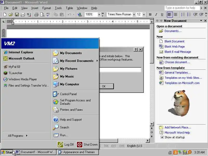208x156 pixels.
Task: Click the dialog name input field
Action: [x=120, y=70]
